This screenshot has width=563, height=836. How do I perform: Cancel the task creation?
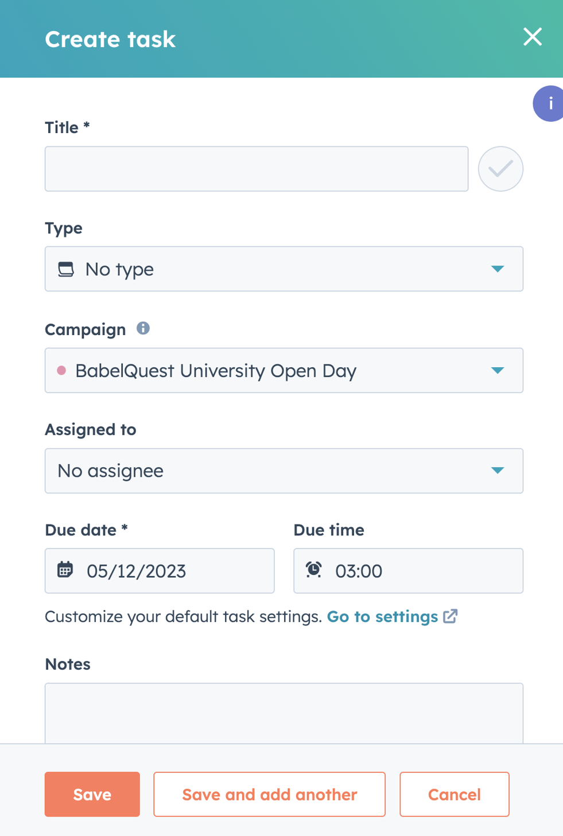(454, 794)
